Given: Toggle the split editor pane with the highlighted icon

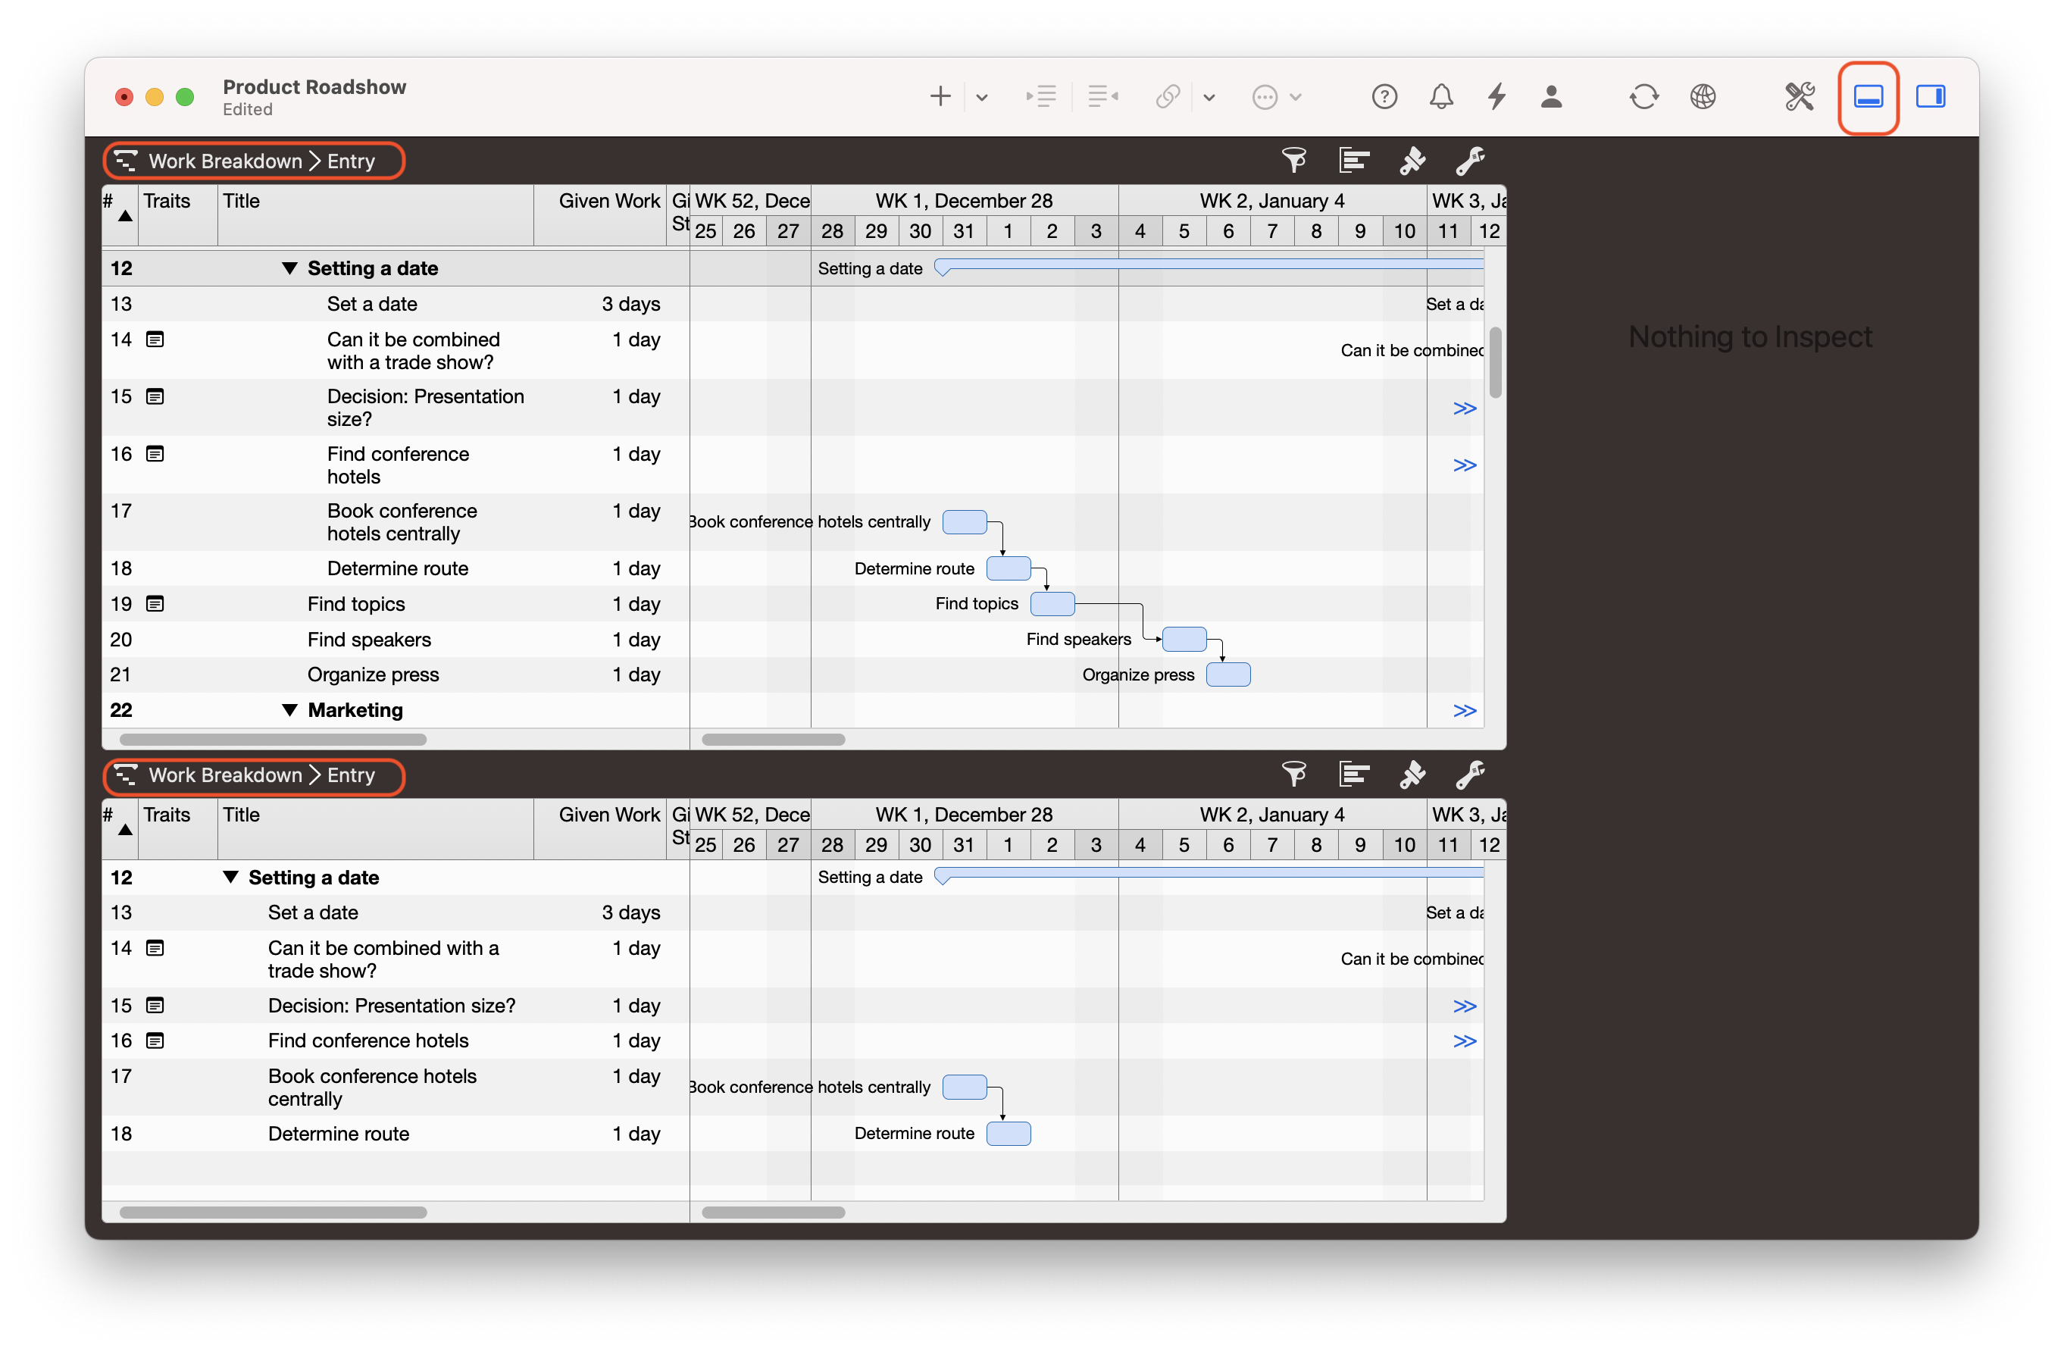Looking at the screenshot, I should (x=1868, y=96).
